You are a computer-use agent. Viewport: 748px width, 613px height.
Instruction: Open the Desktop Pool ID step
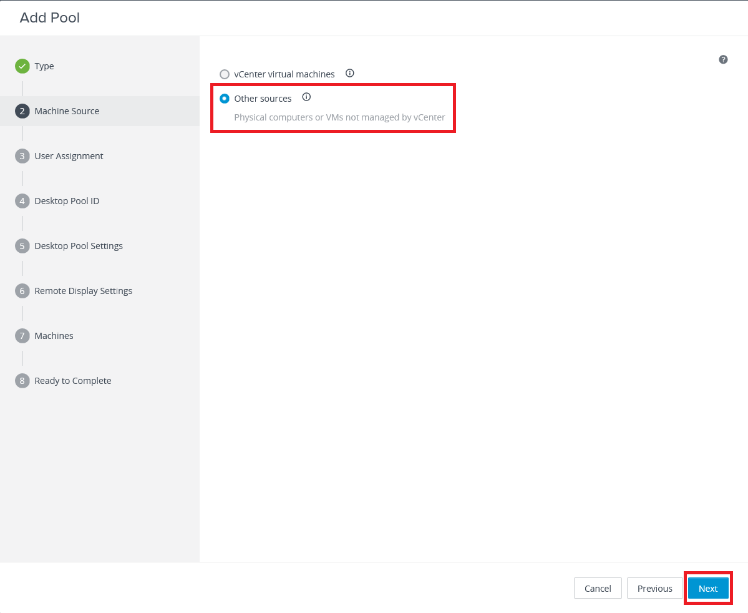tap(67, 201)
